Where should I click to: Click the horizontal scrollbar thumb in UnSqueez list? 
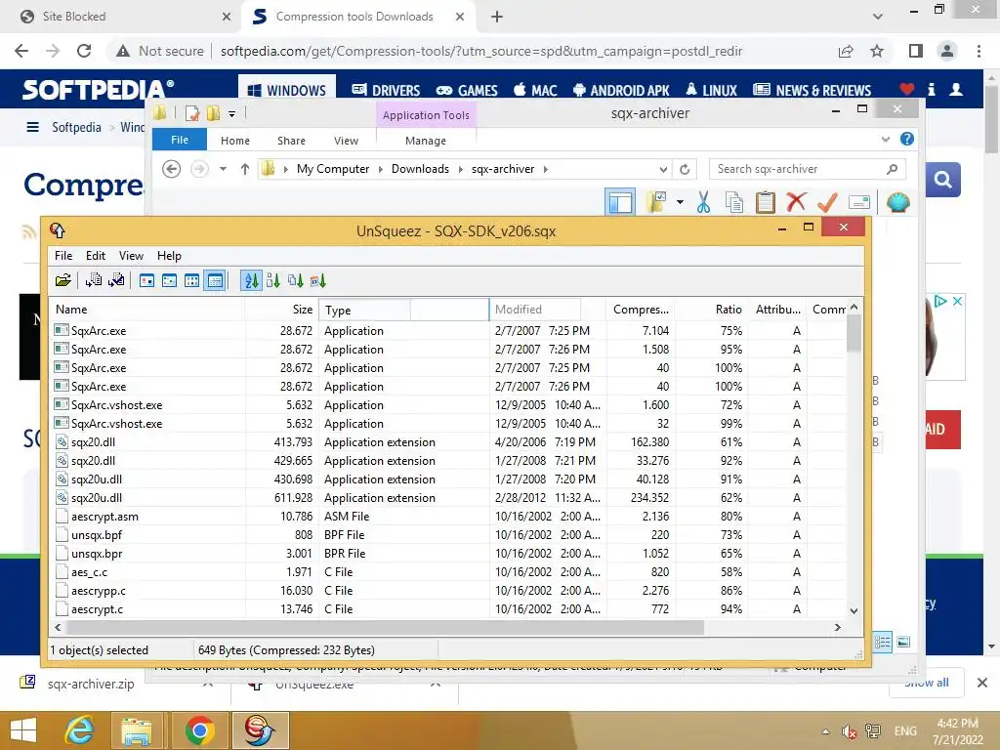coord(385,628)
